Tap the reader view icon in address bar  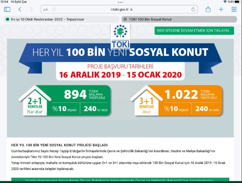point(54,10)
